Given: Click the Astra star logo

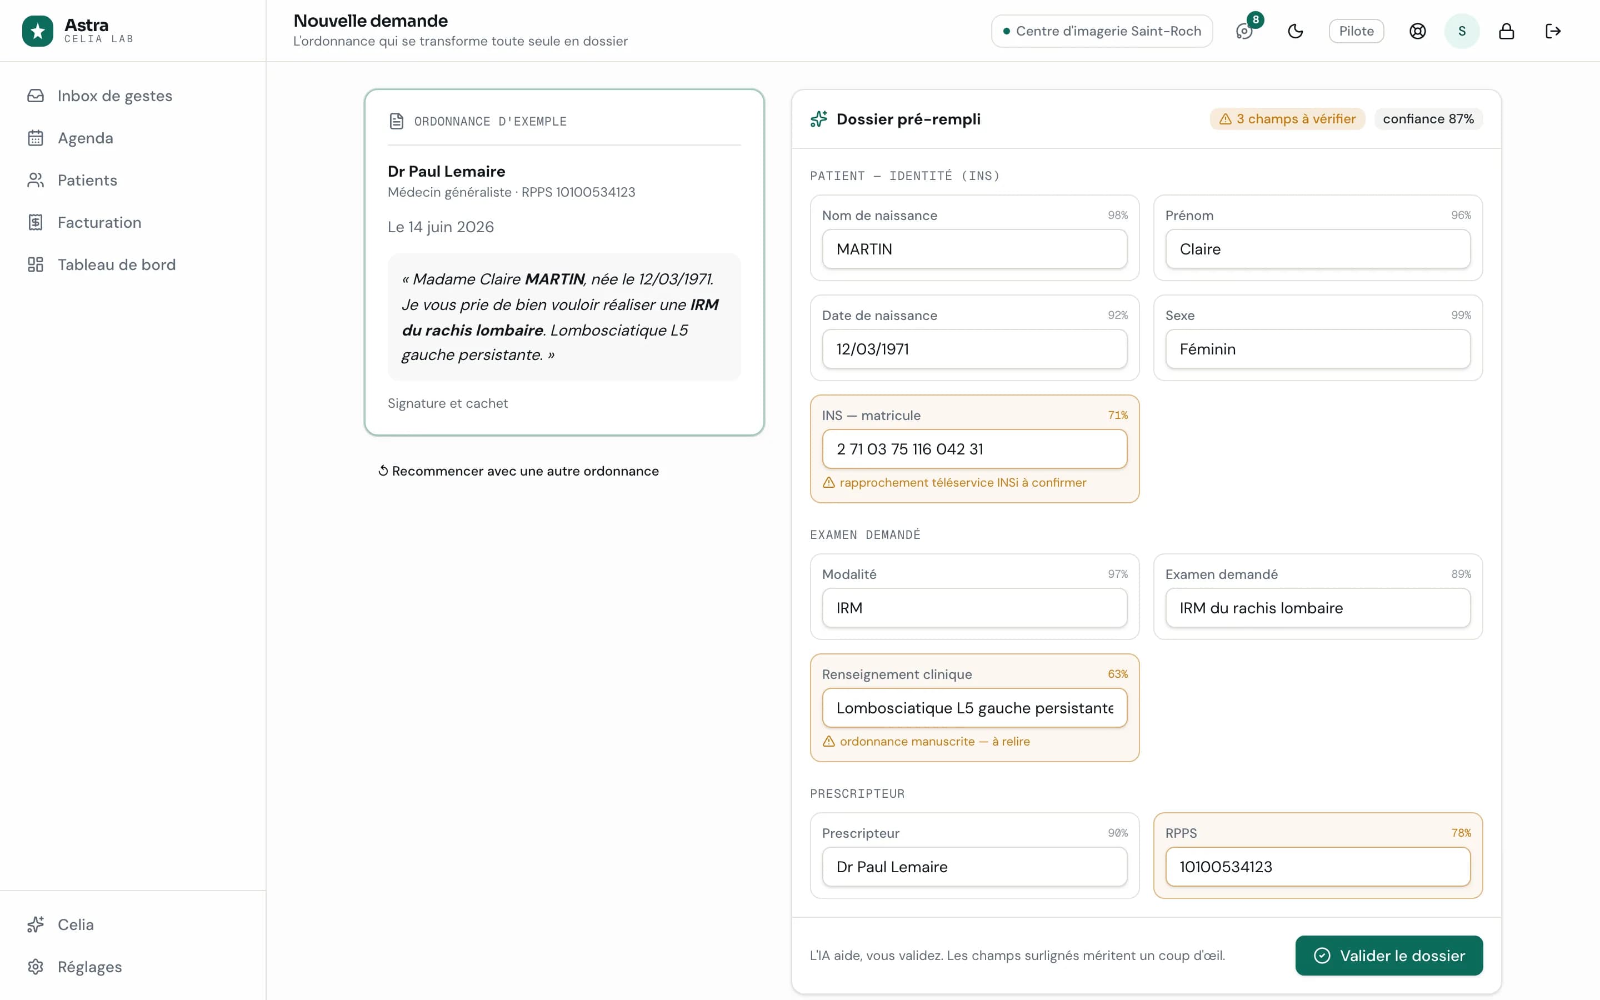Looking at the screenshot, I should [x=38, y=31].
